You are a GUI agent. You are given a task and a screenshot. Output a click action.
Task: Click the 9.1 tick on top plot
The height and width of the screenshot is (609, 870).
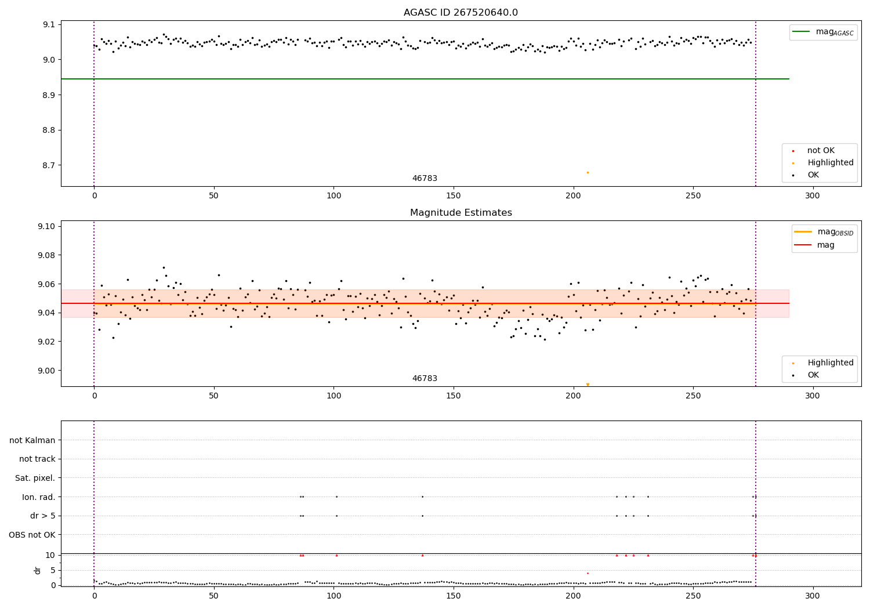48,24
